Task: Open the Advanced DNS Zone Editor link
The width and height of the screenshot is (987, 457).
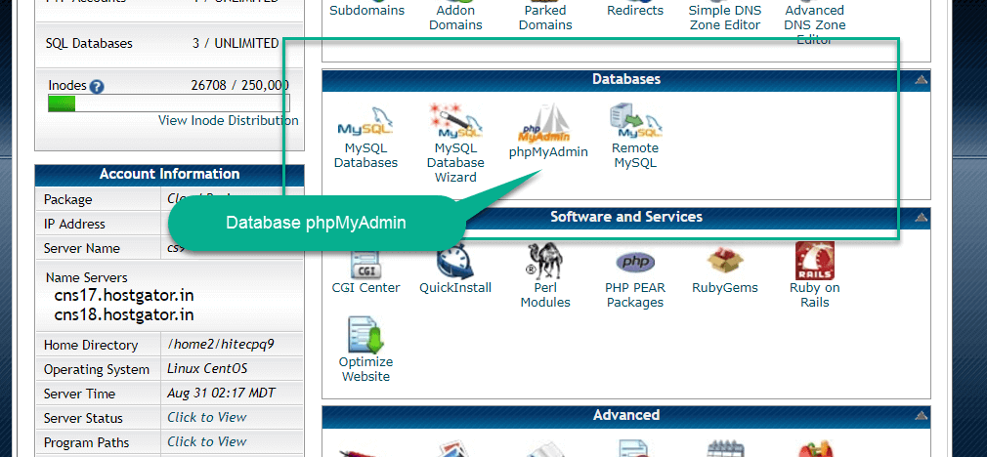Action: pyautogui.click(x=815, y=24)
